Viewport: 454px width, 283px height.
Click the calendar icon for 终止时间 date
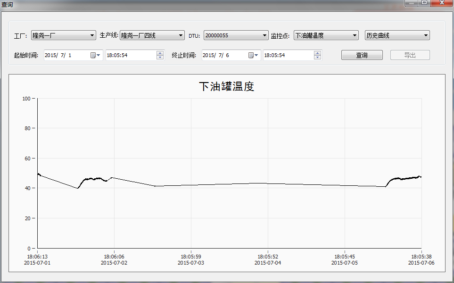point(251,55)
